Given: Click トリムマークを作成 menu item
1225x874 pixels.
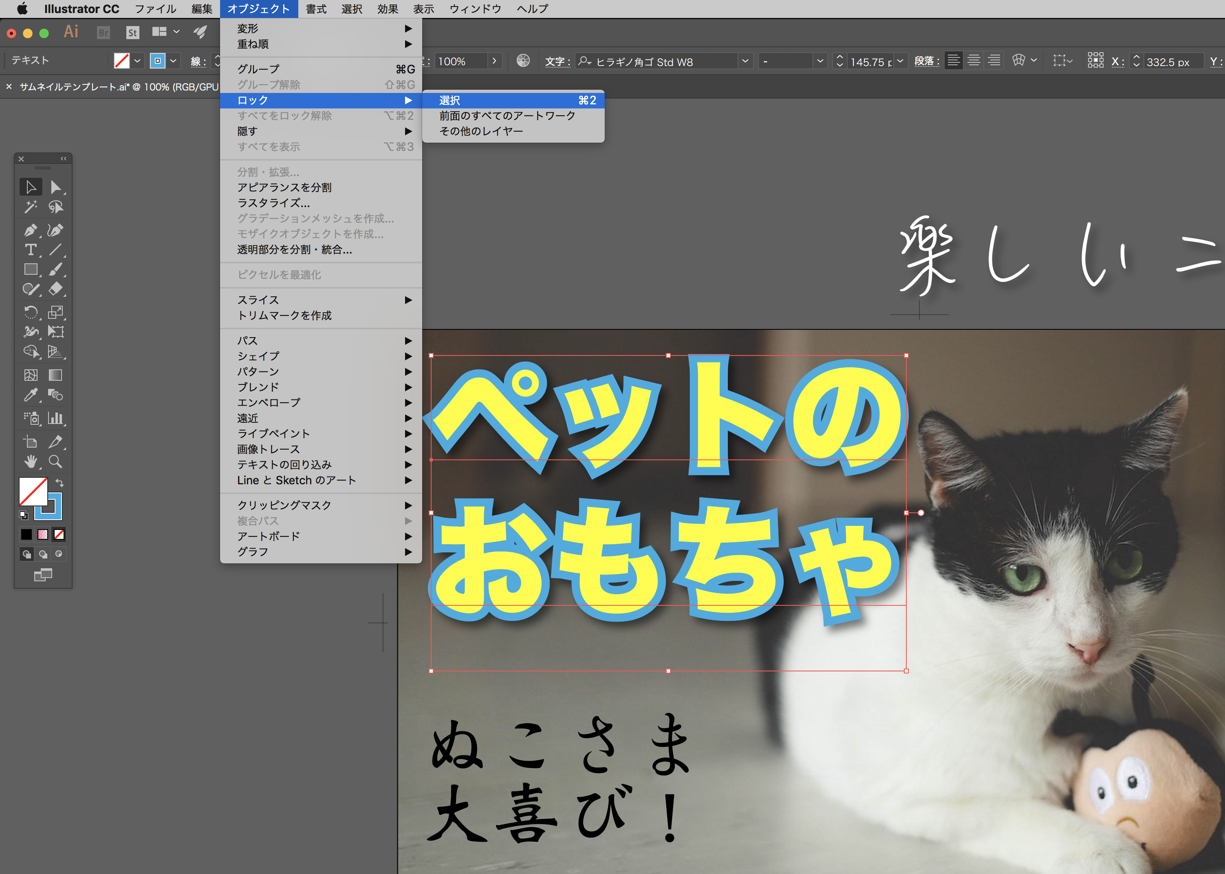Looking at the screenshot, I should (x=321, y=316).
